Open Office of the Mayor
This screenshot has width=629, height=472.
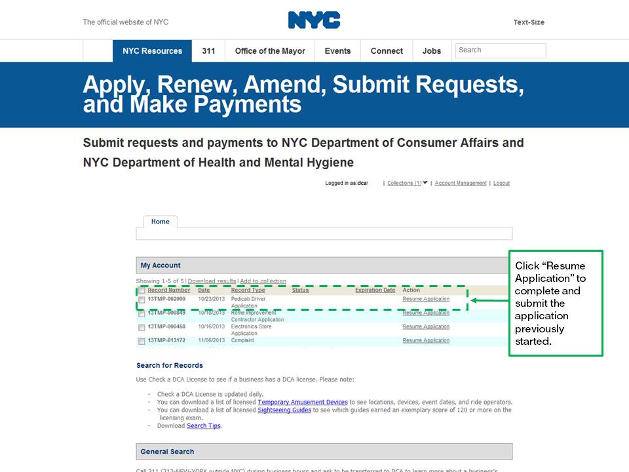270,51
